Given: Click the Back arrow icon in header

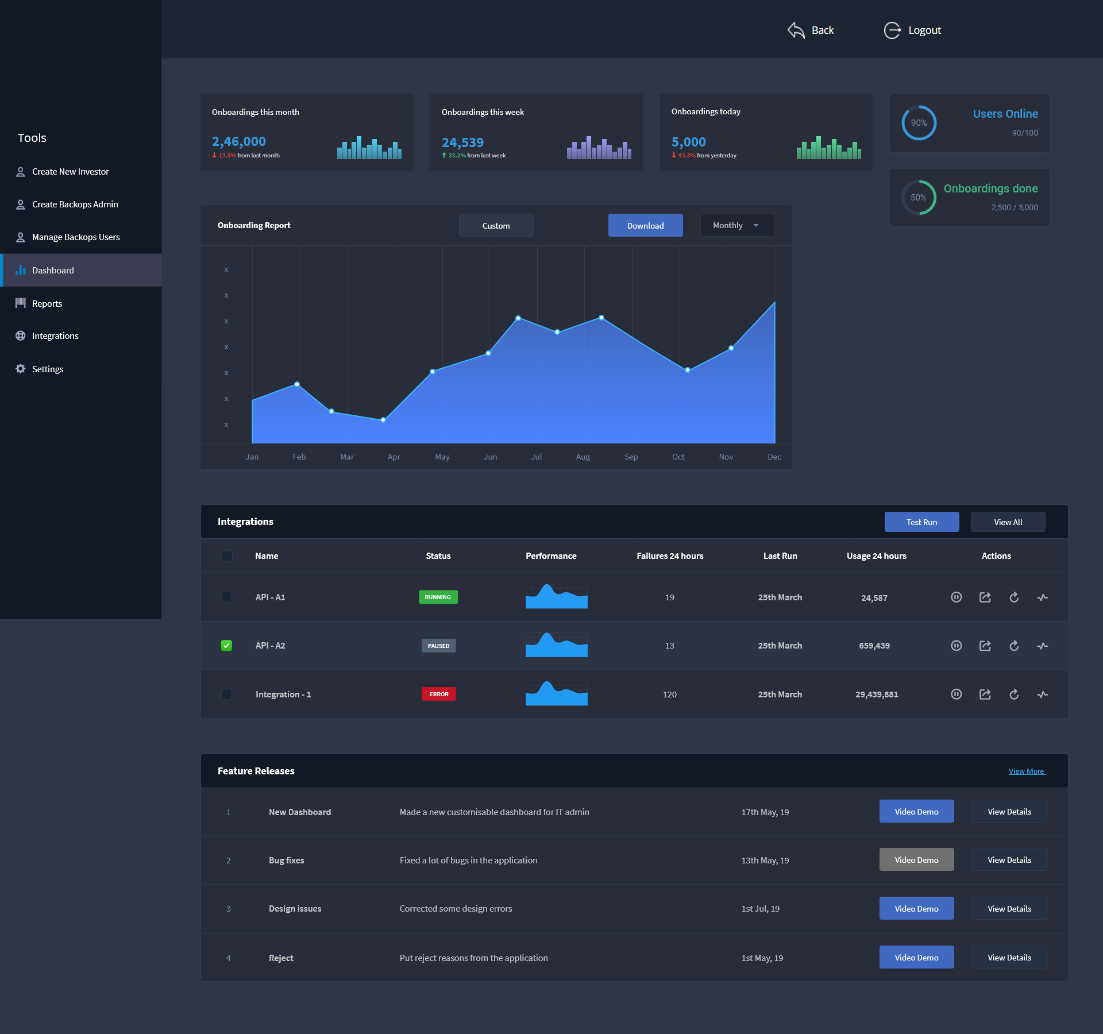Looking at the screenshot, I should pos(796,30).
